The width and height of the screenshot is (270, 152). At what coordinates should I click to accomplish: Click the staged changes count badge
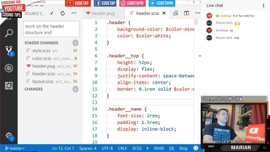pos(76,43)
